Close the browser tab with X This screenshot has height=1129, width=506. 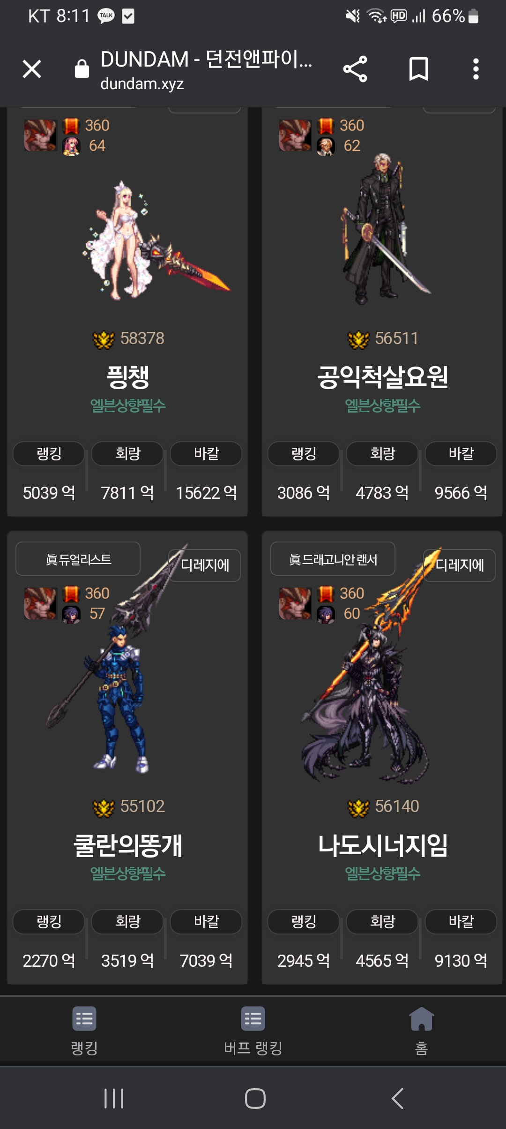(32, 69)
